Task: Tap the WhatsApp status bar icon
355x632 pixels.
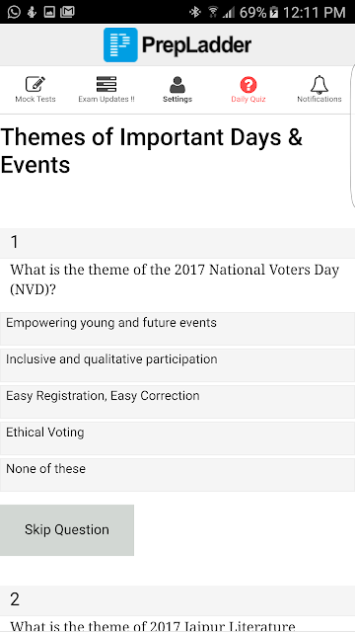Action: 14,12
